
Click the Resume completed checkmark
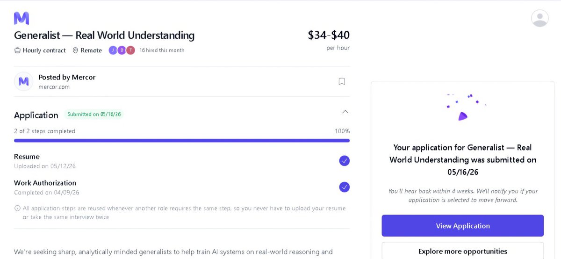pos(344,161)
